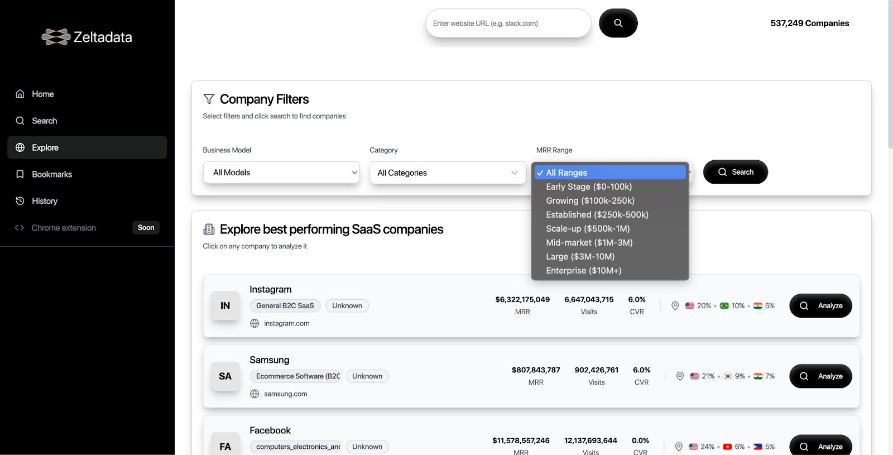Click the location pin icon in Samsung row
Viewport: 893px width, 455px height.
680,376
